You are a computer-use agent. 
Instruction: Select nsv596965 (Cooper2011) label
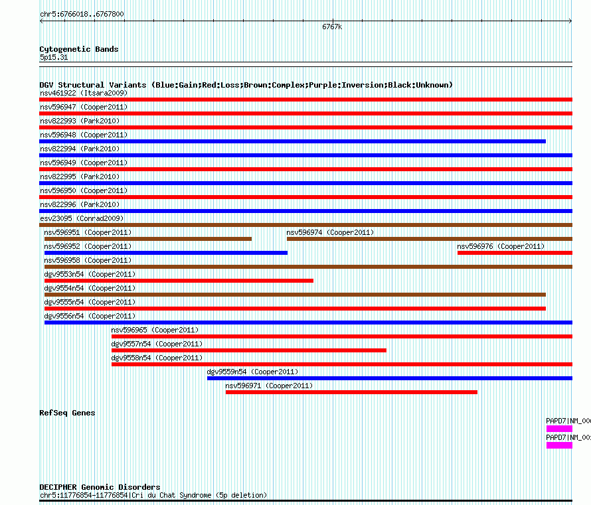155,330
